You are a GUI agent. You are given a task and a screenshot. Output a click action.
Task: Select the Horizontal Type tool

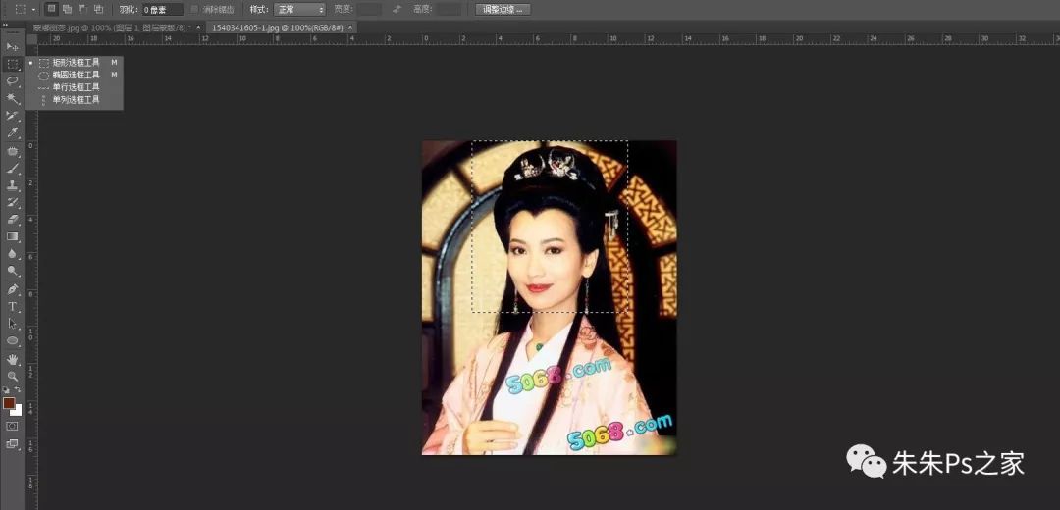pos(12,307)
